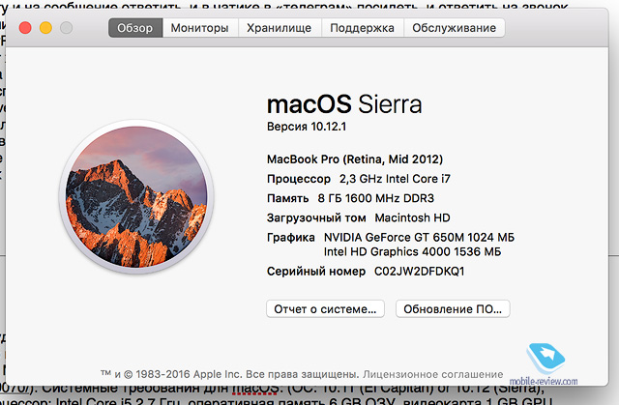Open the Лицензионное соглашение link
This screenshot has height=405, width=619.
(433, 374)
